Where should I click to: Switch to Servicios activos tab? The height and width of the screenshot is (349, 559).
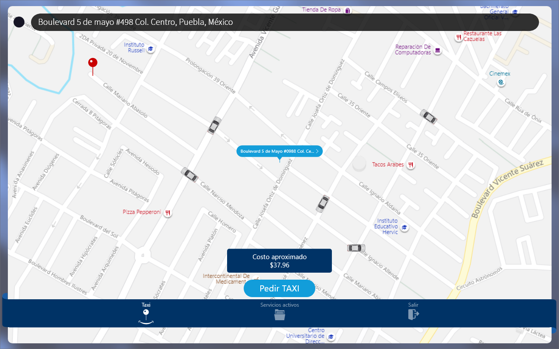(279, 311)
